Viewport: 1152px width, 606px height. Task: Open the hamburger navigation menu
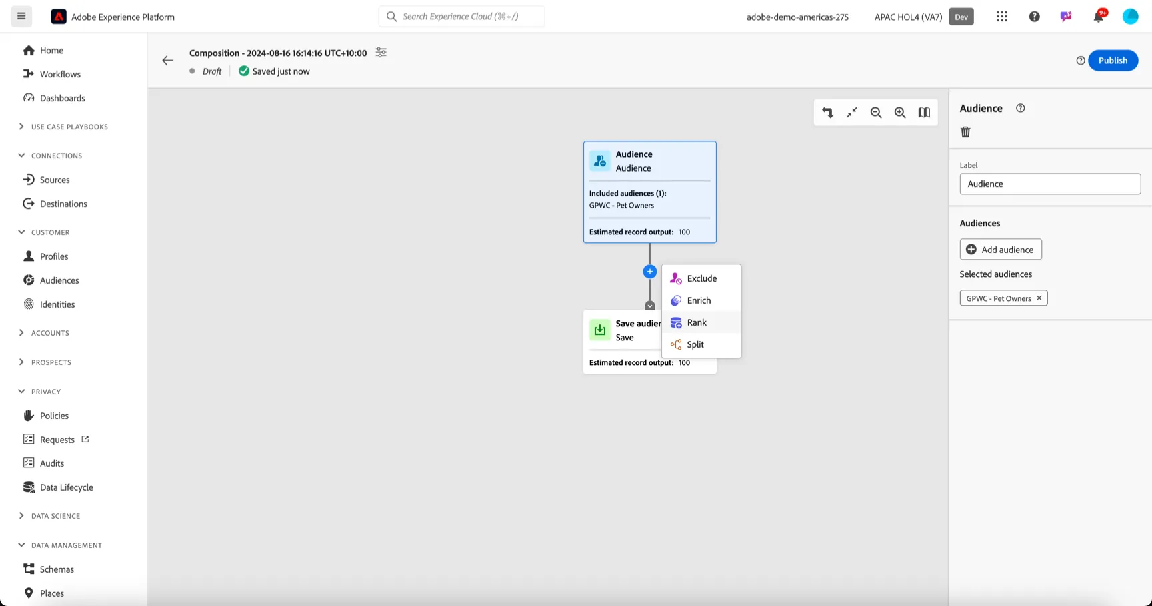(21, 16)
